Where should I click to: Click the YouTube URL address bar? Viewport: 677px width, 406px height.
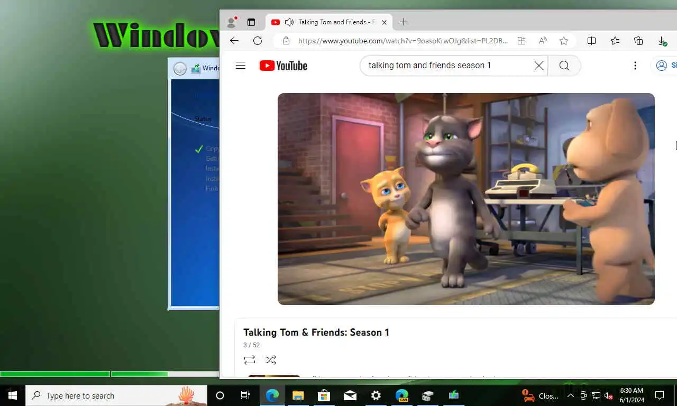[403, 41]
